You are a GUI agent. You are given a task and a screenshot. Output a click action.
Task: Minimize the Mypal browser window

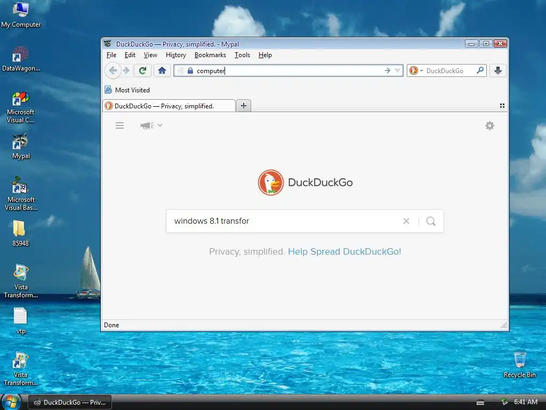pyautogui.click(x=471, y=44)
